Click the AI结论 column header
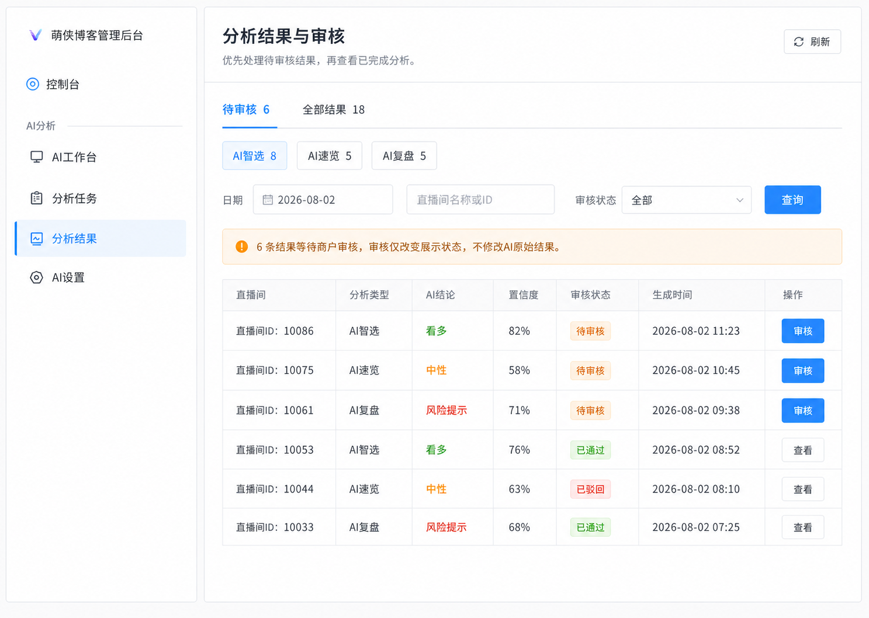This screenshot has width=869, height=618. [440, 295]
